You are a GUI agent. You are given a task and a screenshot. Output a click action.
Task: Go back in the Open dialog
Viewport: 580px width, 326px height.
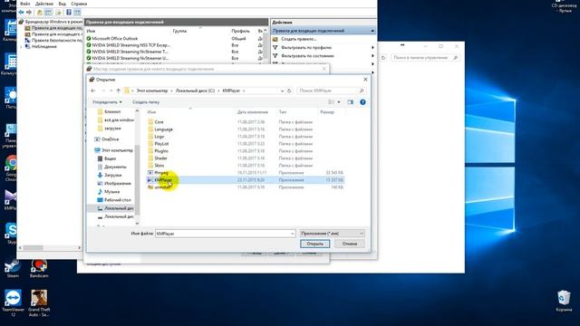(x=93, y=91)
